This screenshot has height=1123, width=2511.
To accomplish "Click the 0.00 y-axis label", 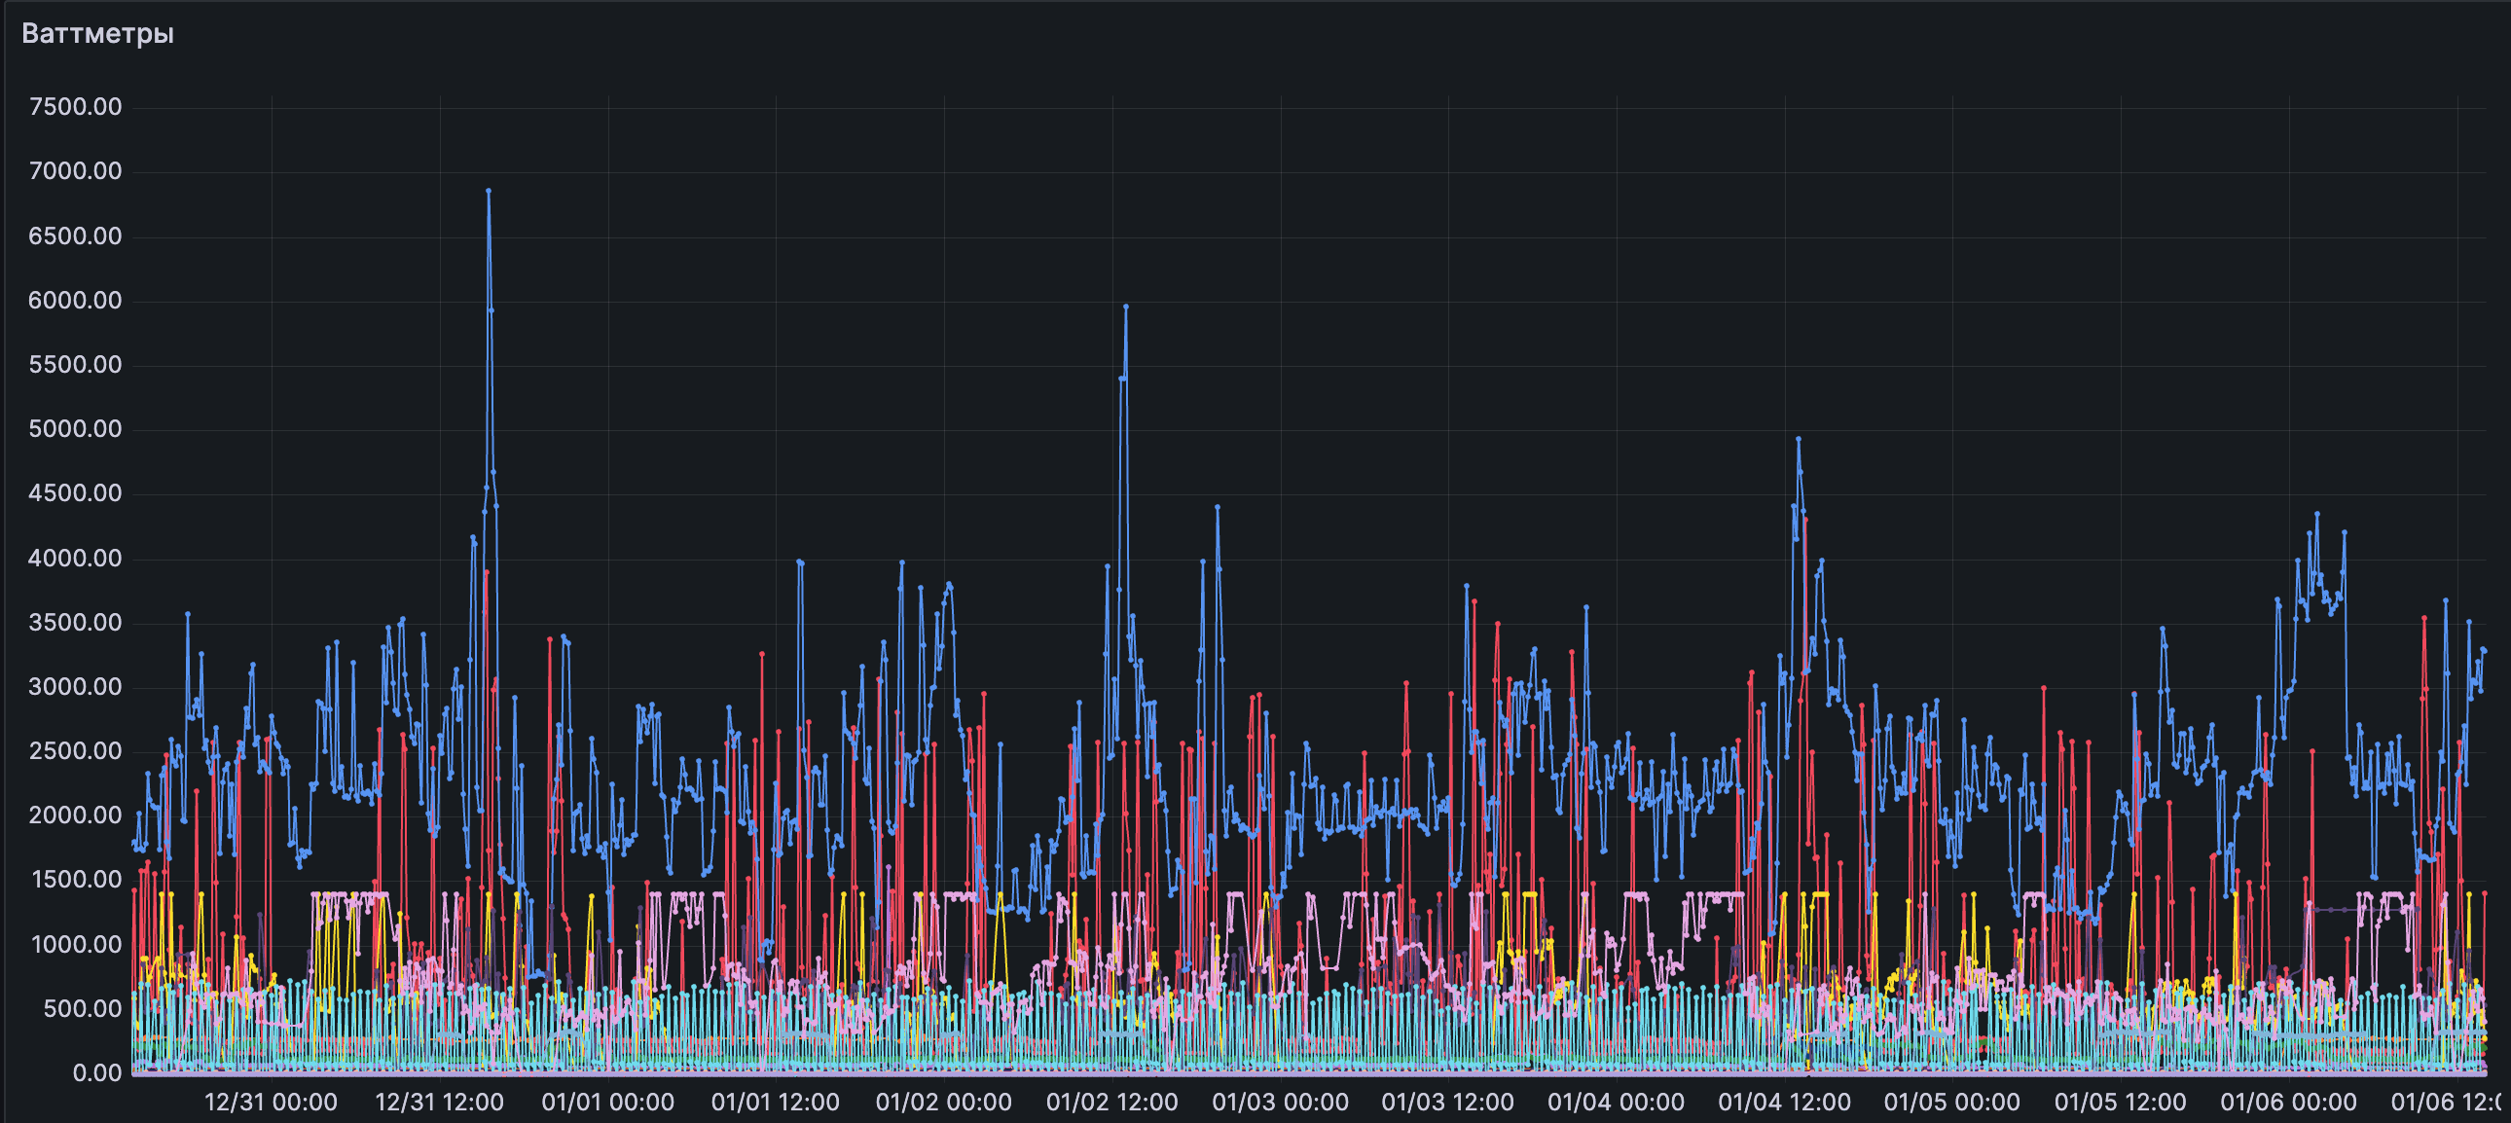I will (97, 1073).
